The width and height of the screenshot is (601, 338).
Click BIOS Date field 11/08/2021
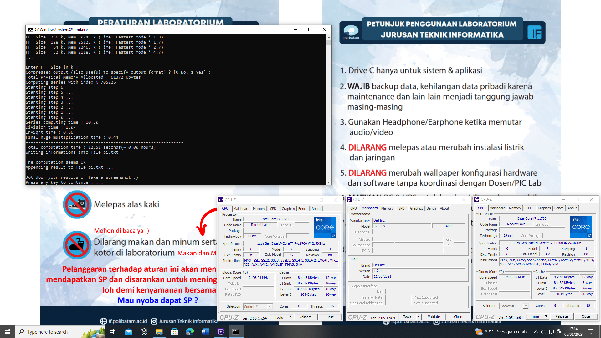(419, 277)
